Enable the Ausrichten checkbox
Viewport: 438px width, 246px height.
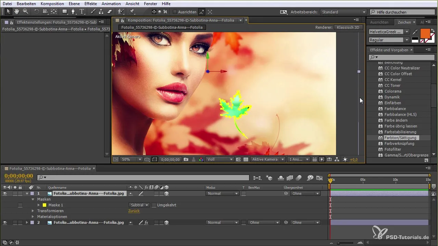pyautogui.click(x=175, y=12)
